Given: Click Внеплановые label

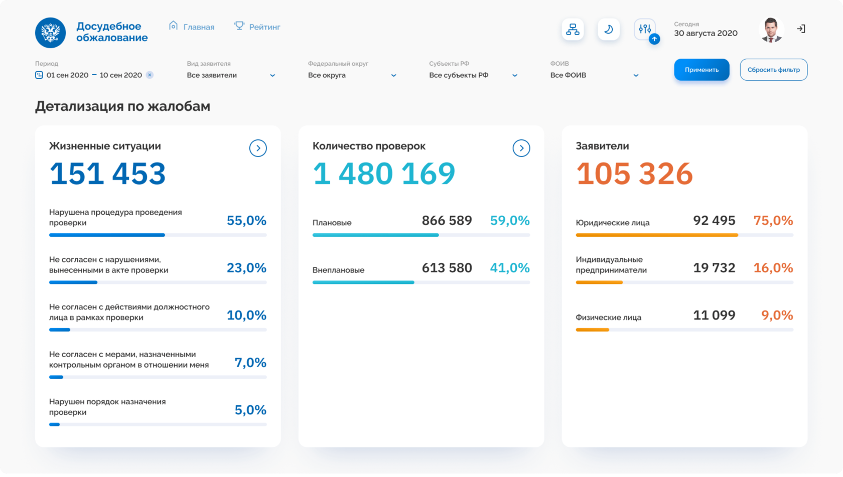Looking at the screenshot, I should pos(338,270).
